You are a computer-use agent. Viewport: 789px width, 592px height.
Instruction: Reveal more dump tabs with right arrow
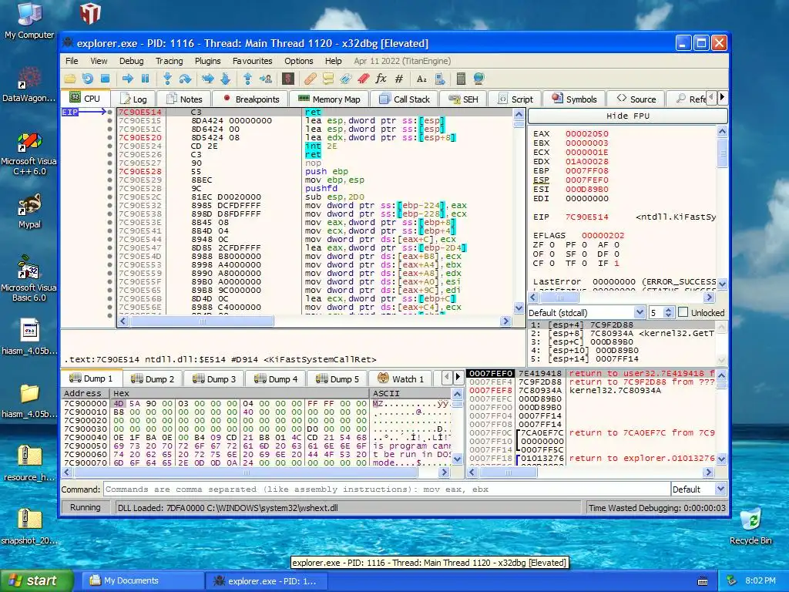pyautogui.click(x=458, y=377)
